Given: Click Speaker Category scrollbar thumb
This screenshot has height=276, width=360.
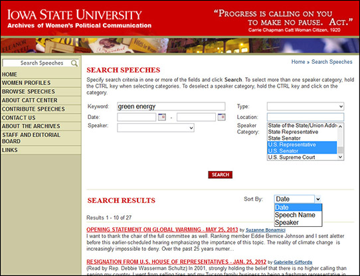Looking at the screenshot, I should point(340,150).
